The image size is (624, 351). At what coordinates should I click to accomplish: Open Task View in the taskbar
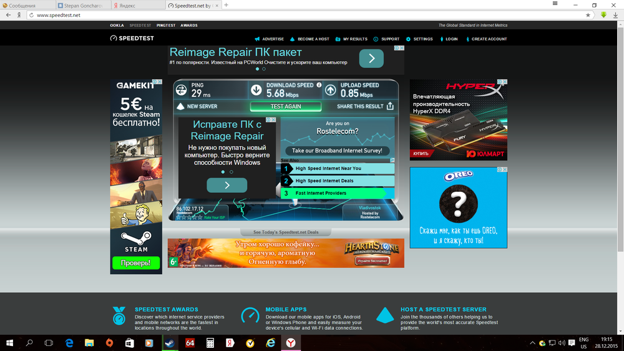click(49, 343)
